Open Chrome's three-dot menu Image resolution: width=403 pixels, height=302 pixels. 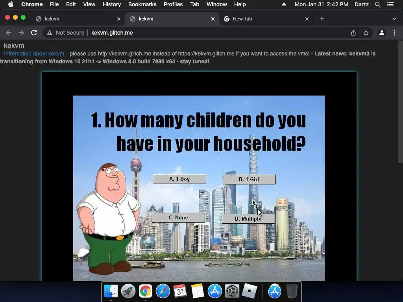coord(394,33)
